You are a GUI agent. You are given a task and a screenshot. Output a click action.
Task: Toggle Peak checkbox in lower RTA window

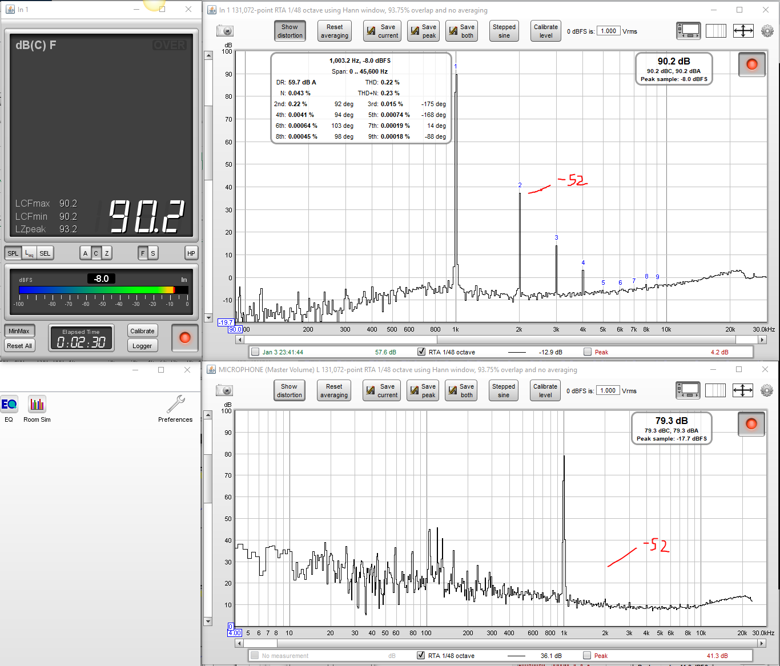tap(587, 656)
